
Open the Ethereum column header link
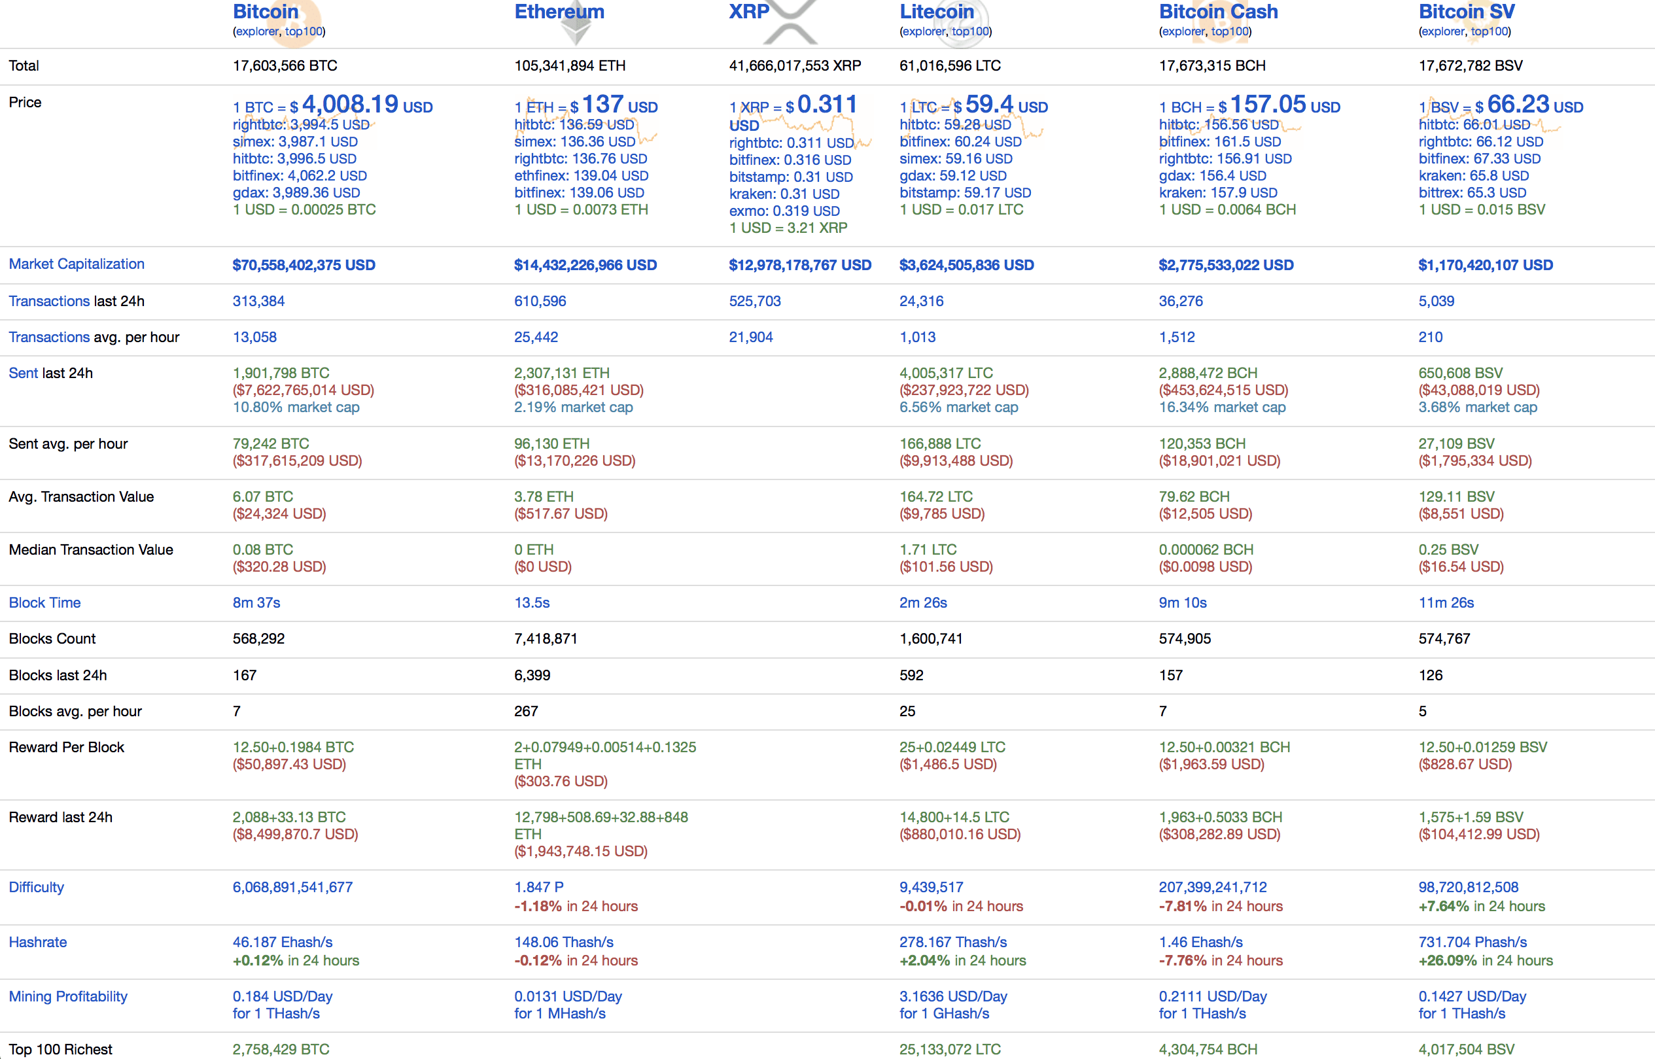tap(559, 12)
